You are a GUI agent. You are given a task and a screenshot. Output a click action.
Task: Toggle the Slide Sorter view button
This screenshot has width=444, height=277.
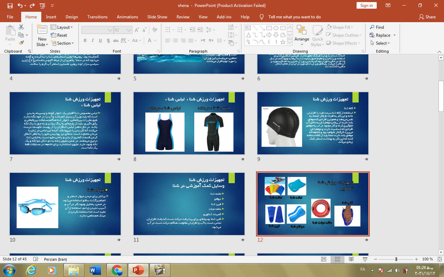(x=337, y=259)
